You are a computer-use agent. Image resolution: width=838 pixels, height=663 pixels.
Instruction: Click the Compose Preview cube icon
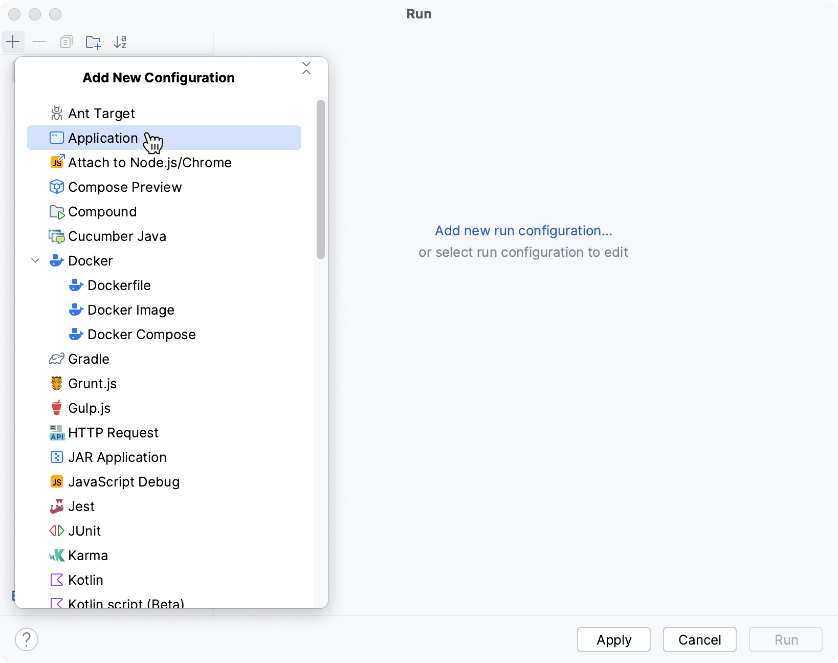(57, 187)
